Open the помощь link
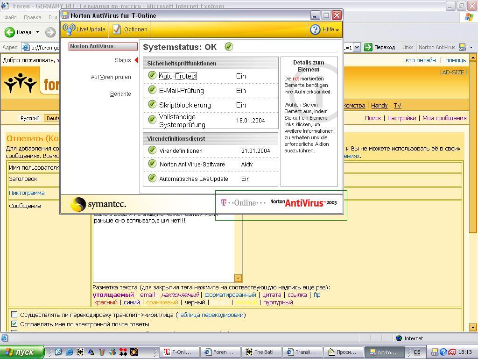The width and height of the screenshot is (478, 359). tap(456, 60)
